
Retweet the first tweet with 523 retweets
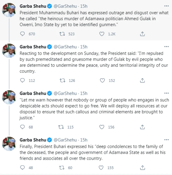pos(62,34)
